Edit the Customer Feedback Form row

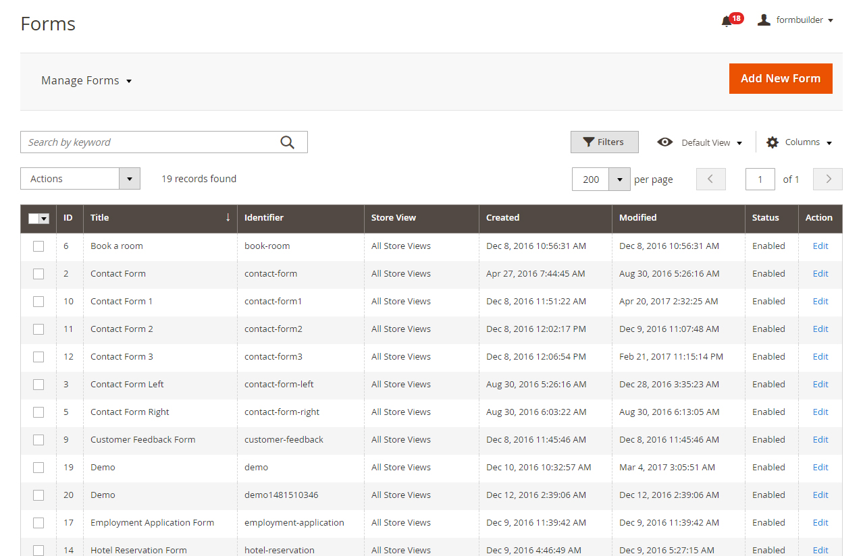820,440
